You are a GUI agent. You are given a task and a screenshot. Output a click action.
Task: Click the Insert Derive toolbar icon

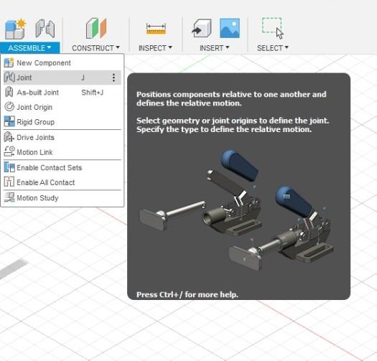coord(202,29)
